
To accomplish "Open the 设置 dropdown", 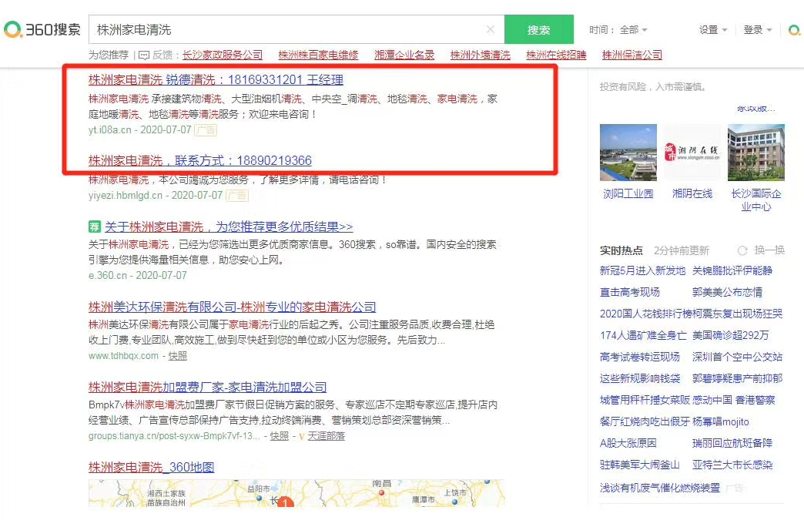I will click(713, 30).
